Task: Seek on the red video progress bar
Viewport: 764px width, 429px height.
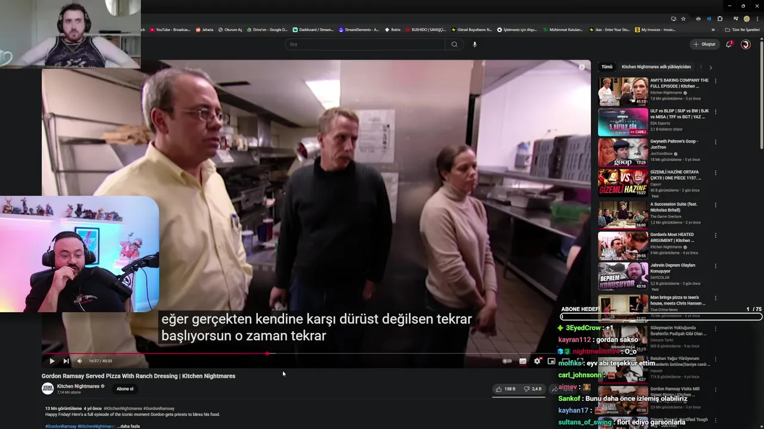Action: pyautogui.click(x=316, y=353)
